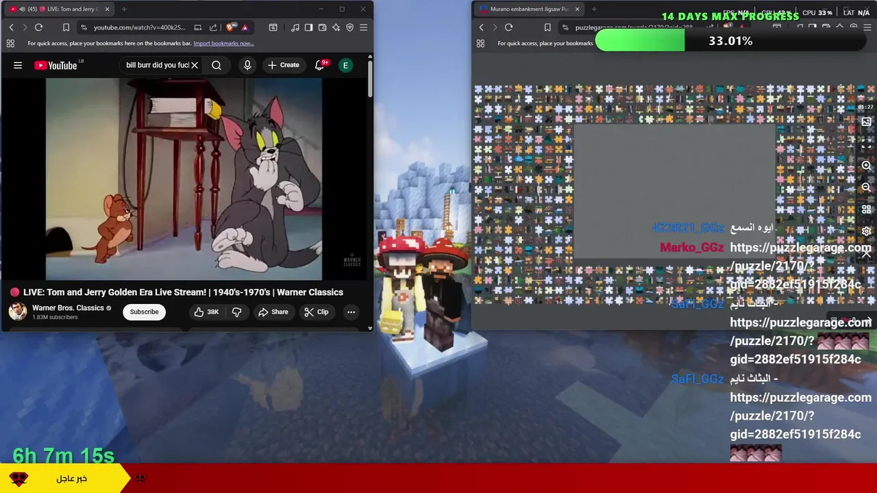877x493 pixels.
Task: Select the LIVE: Tom and Jerry tab
Action: pos(58,9)
